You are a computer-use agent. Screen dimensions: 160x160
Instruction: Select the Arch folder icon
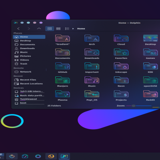point(92,38)
